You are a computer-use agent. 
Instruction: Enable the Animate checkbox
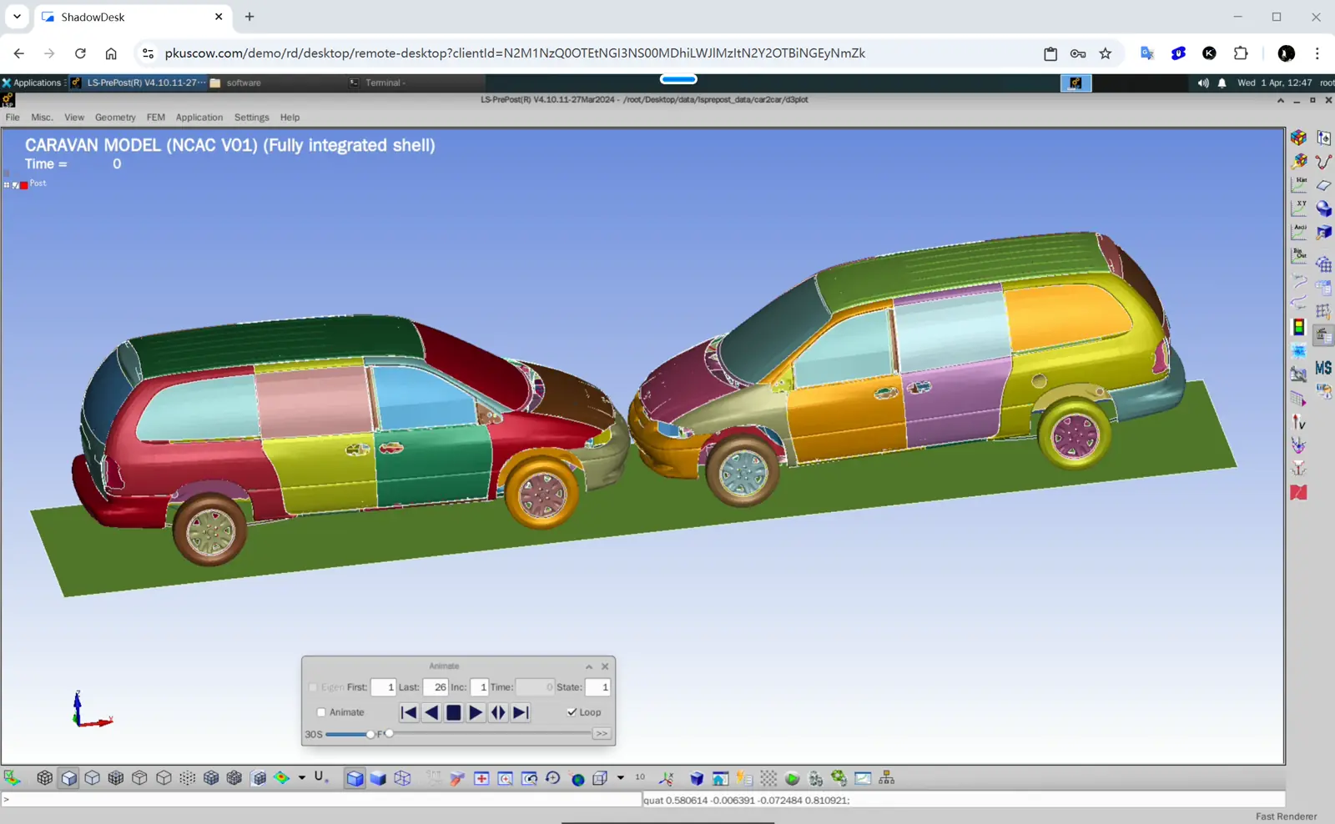[321, 712]
